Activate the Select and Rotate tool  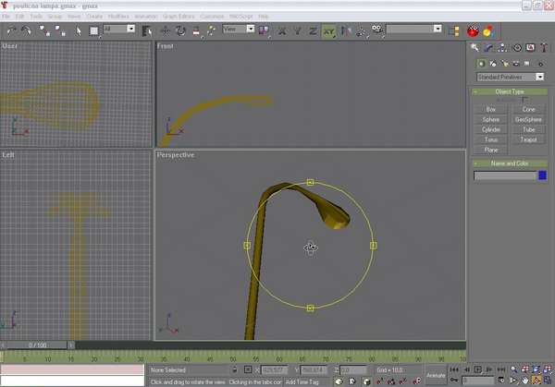[x=180, y=30]
